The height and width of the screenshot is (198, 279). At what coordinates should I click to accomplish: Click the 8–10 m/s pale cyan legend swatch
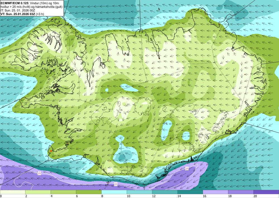pyautogui.click(x=114, y=192)
